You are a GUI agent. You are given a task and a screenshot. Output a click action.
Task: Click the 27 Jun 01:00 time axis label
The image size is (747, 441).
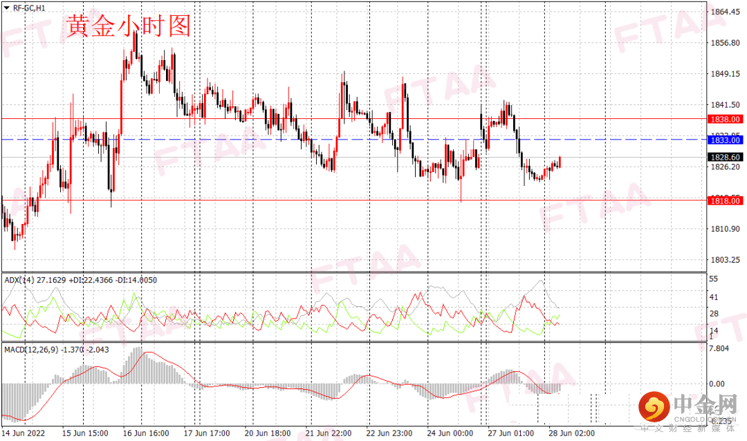[510, 433]
